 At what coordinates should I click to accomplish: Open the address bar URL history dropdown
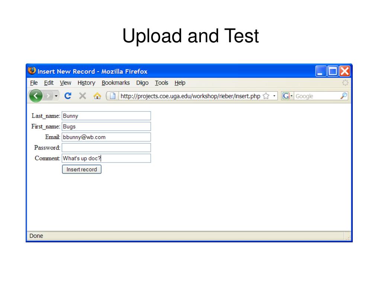pyautogui.click(x=274, y=96)
